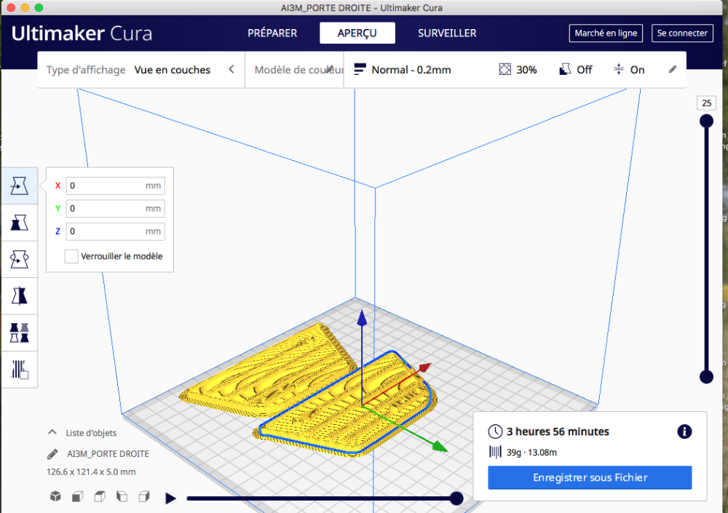The image size is (728, 513).
Task: Select the Mirror tool in the left toolbar
Action: tap(19, 295)
